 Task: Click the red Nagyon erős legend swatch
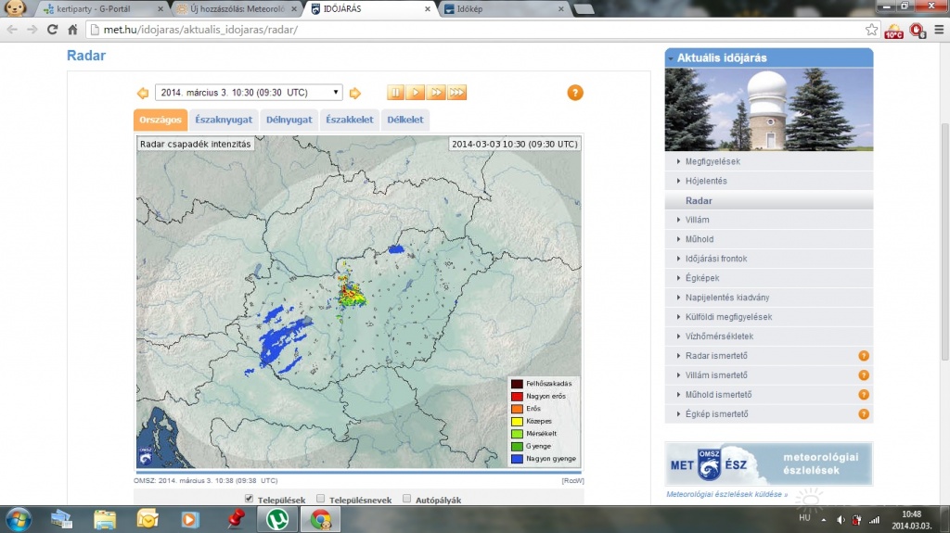click(x=517, y=396)
